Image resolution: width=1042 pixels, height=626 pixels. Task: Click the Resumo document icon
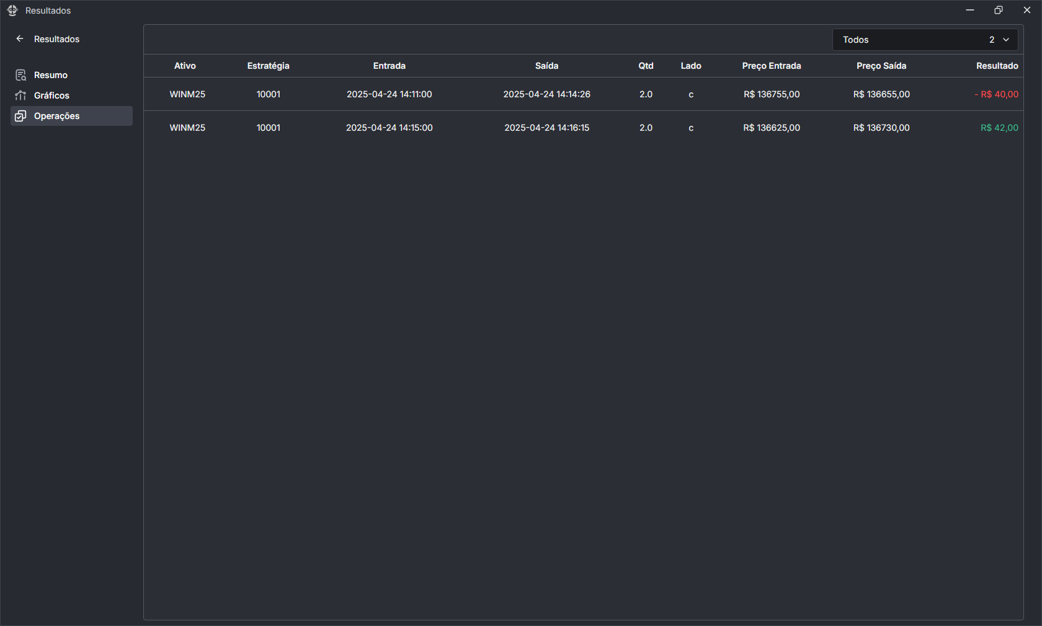pyautogui.click(x=20, y=75)
